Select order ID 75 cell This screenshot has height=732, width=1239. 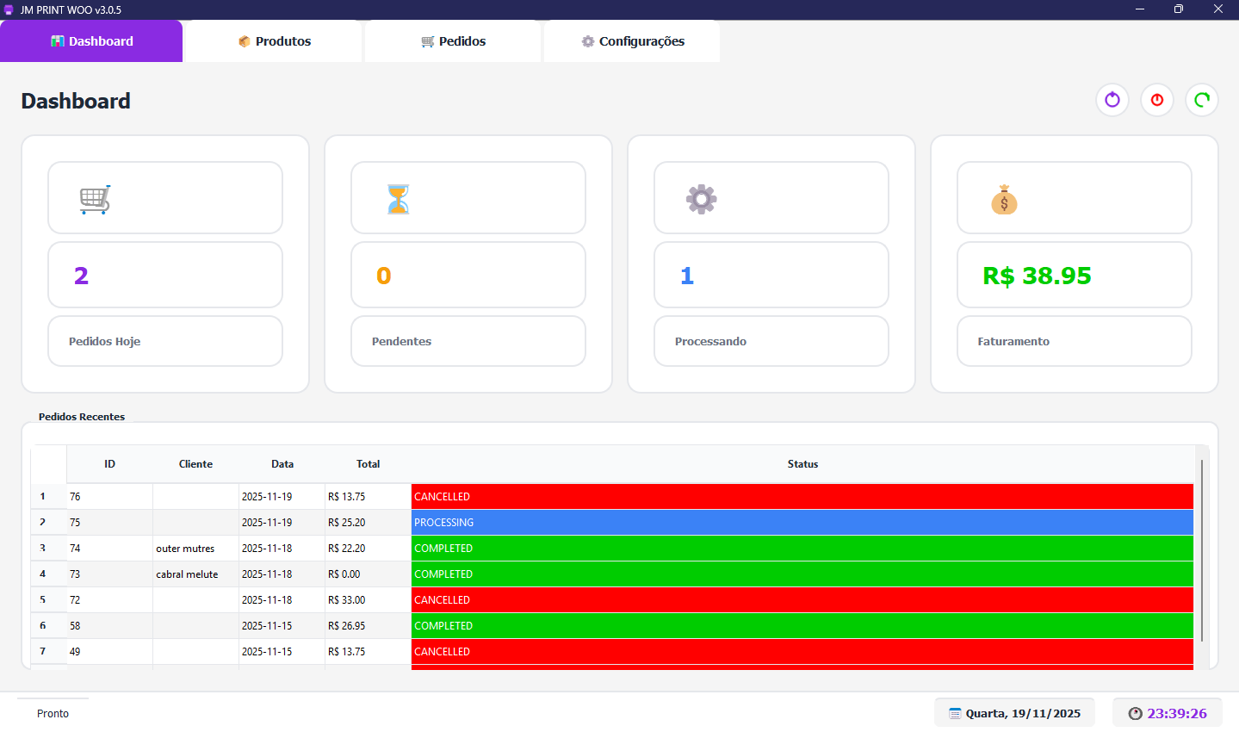(x=110, y=523)
